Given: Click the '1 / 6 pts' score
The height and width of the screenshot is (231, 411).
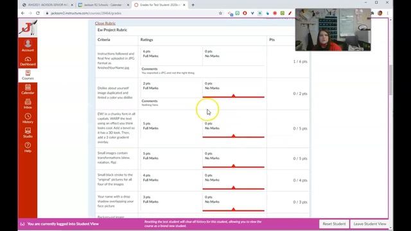Looking at the screenshot, I should 300,62.
